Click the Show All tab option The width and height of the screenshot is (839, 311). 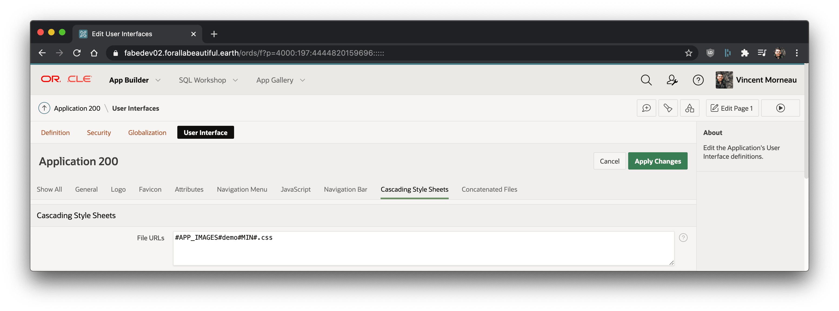49,189
